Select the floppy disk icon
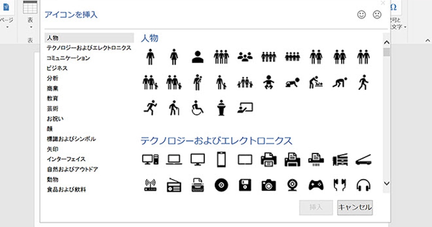Screen dimensions: 432x227 click(x=245, y=185)
